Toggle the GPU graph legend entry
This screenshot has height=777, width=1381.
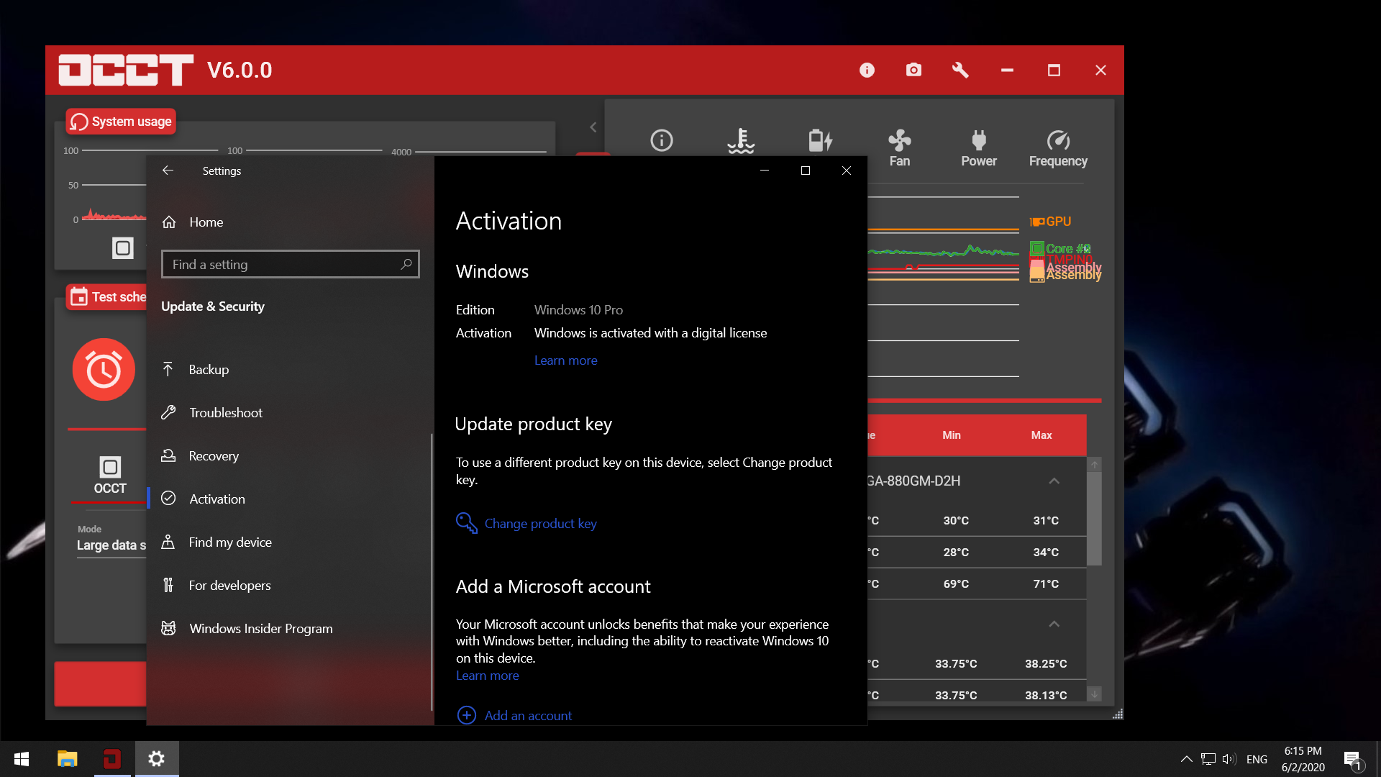(1051, 222)
